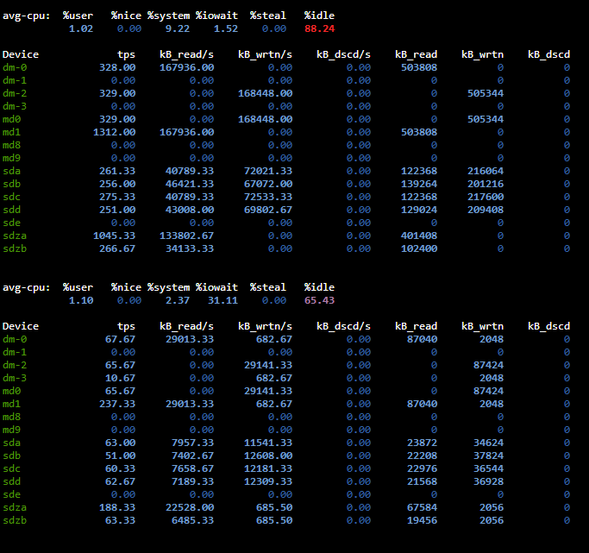Select the %system value 9.22
The width and height of the screenshot is (589, 553).
178,28
